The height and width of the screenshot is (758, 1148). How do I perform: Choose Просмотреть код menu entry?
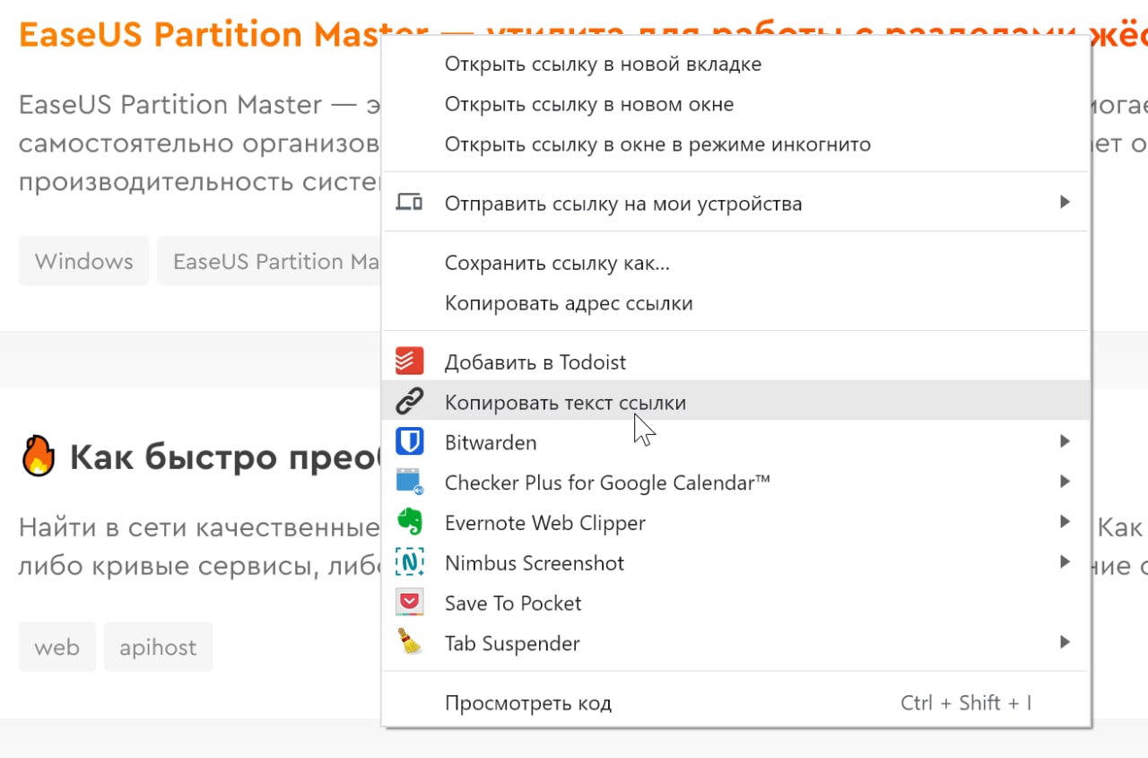point(735,702)
